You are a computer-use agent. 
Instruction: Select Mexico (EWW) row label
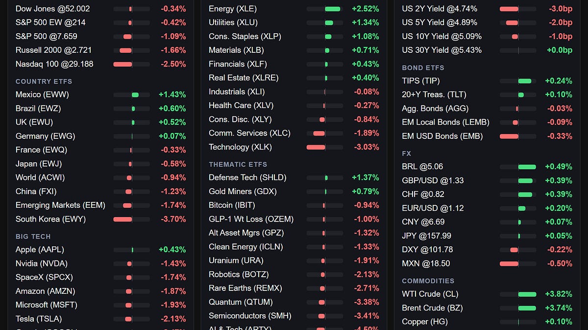42,95
